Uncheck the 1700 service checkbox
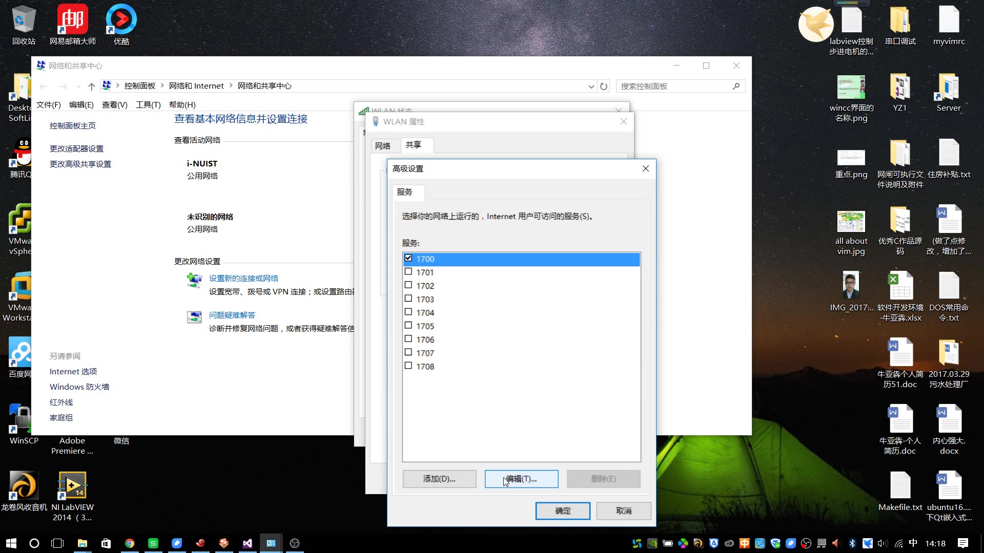 408,259
